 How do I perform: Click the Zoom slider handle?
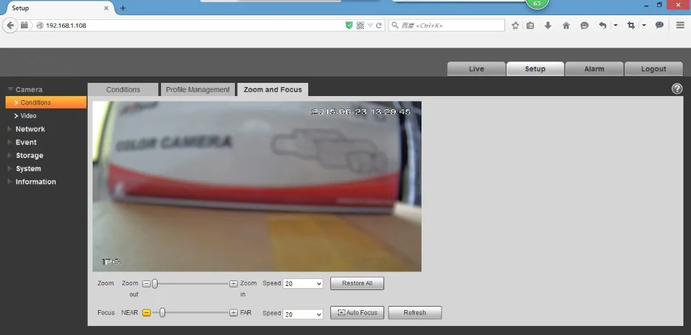(155, 284)
